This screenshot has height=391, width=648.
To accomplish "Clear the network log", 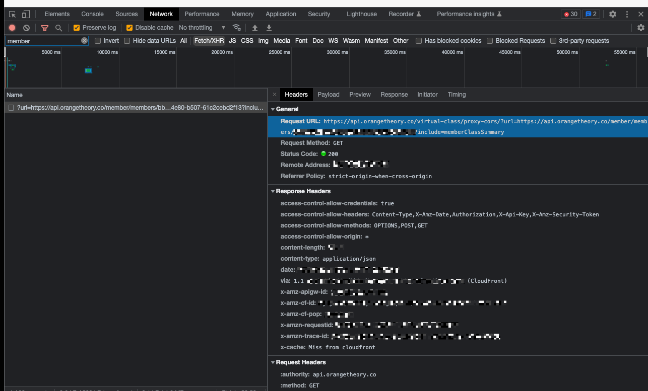I will [26, 28].
